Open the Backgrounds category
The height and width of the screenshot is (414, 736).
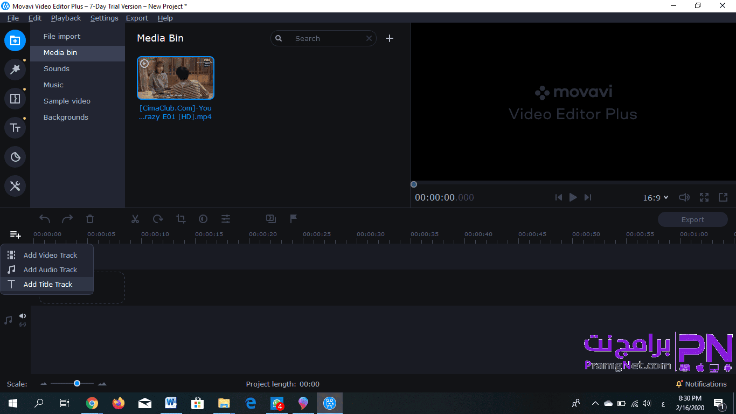coord(78,118)
